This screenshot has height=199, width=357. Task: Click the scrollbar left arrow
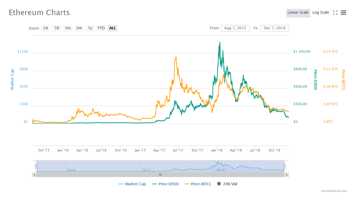pos(34,175)
